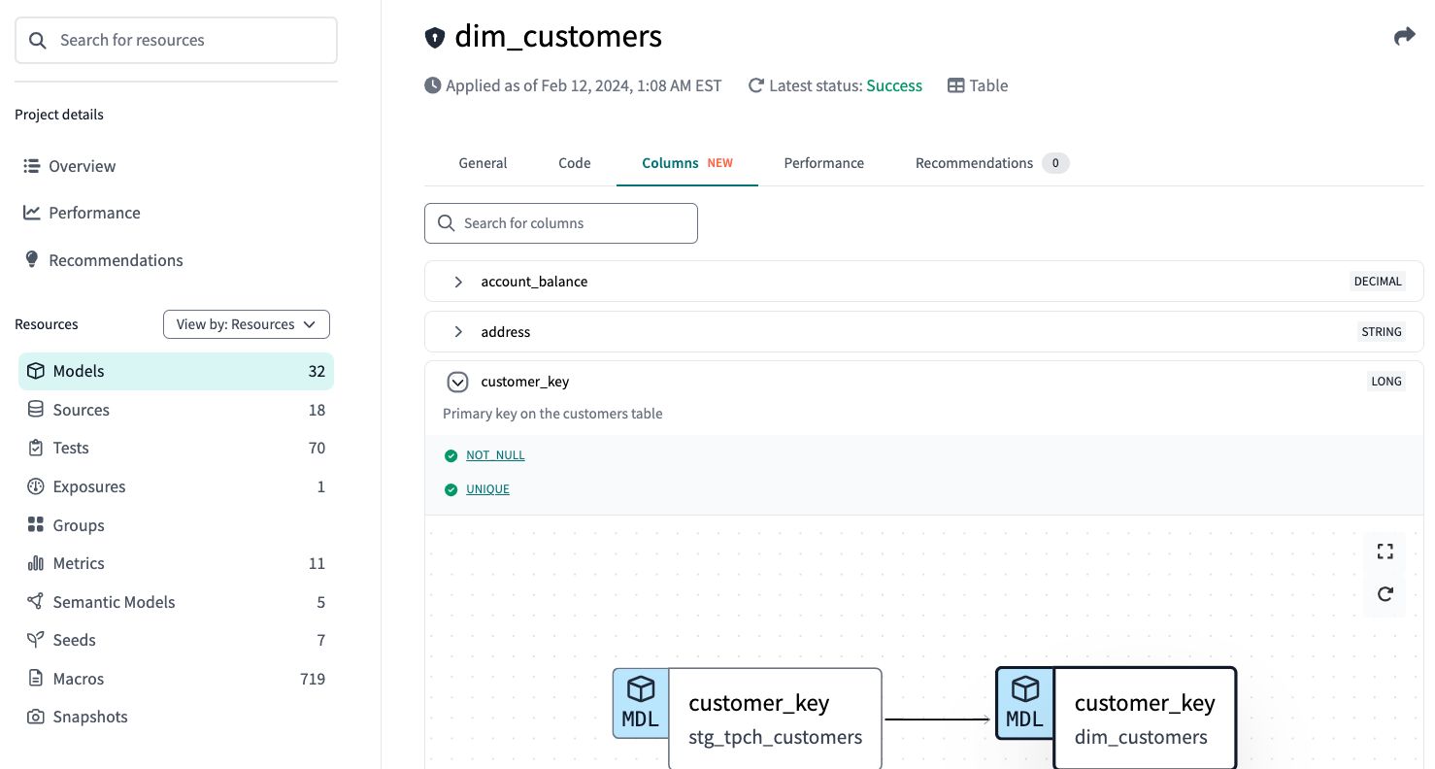This screenshot has height=769, width=1435.
Task: Click the Search for columns field
Action: click(x=561, y=223)
